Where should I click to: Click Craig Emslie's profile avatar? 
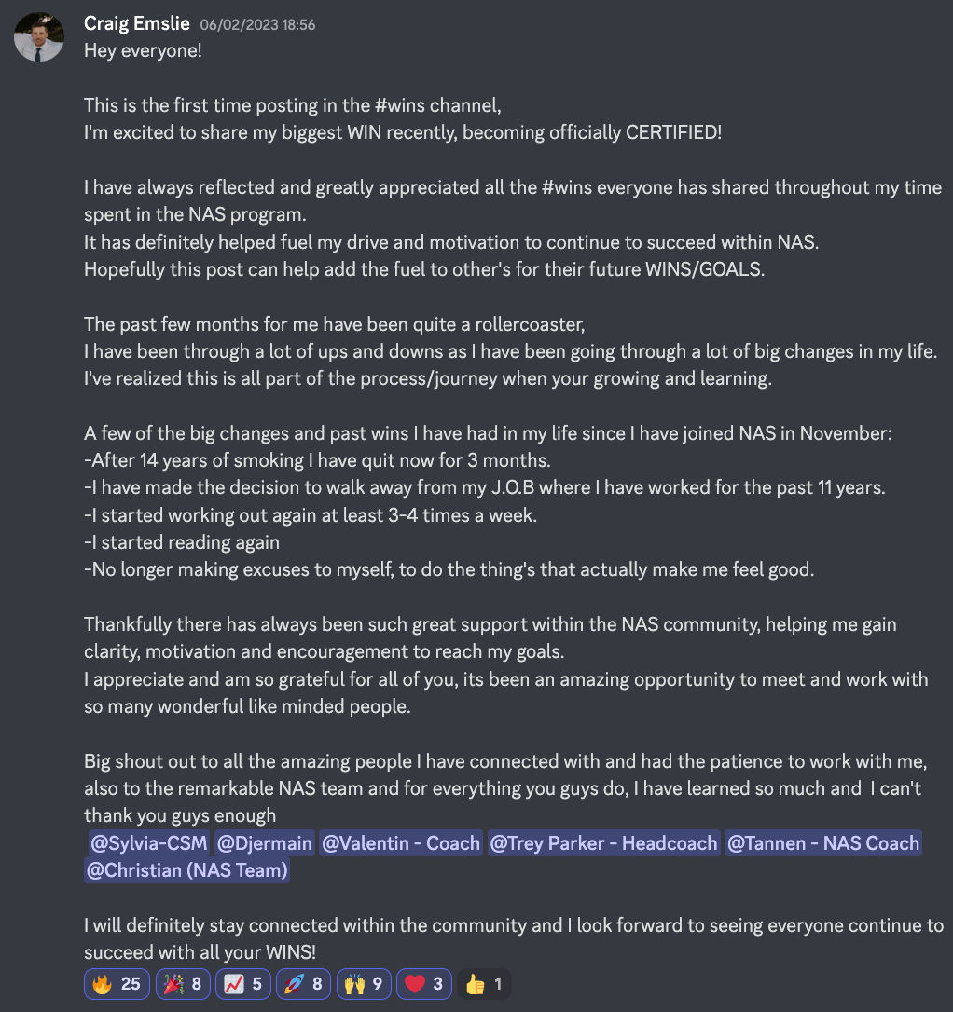39,38
